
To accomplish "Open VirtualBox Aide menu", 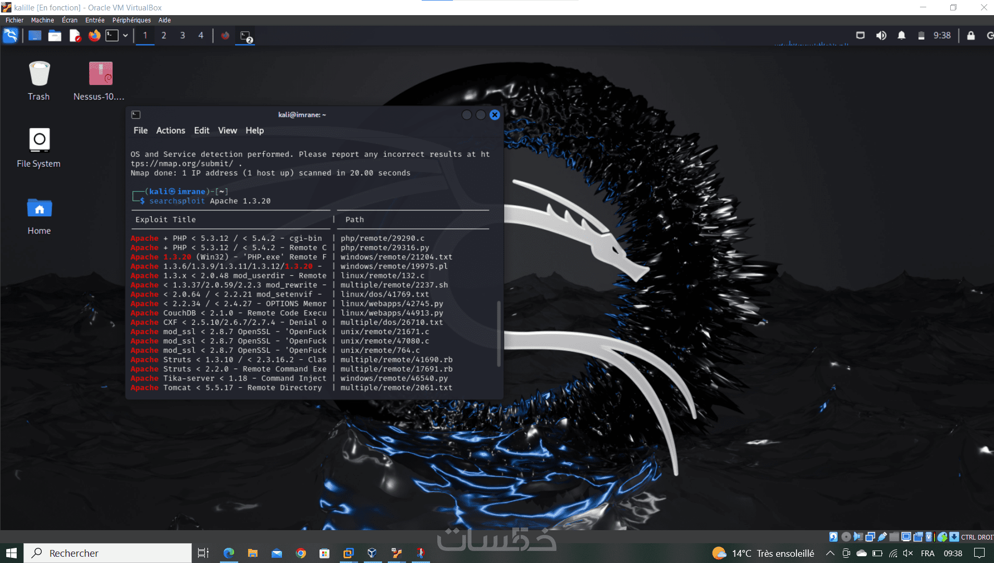I will (165, 20).
